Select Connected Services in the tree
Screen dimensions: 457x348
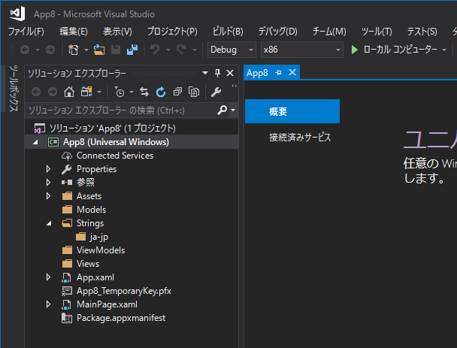pos(115,156)
